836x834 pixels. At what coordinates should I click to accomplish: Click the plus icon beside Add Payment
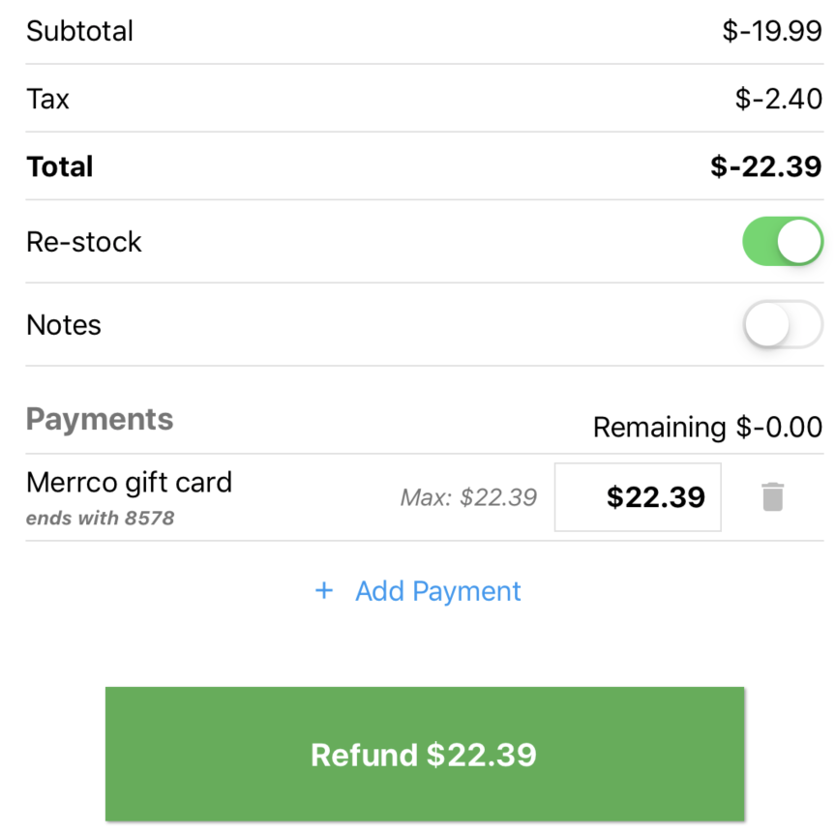pos(324,591)
